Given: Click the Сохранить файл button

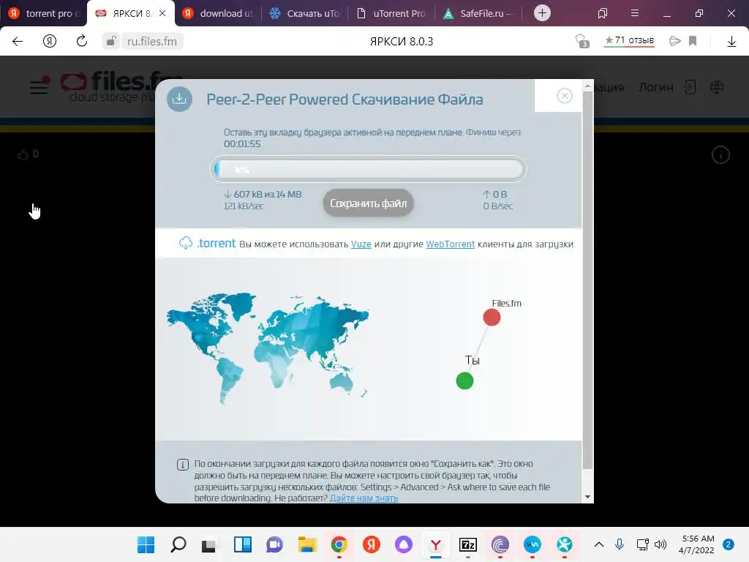Looking at the screenshot, I should pyautogui.click(x=368, y=203).
